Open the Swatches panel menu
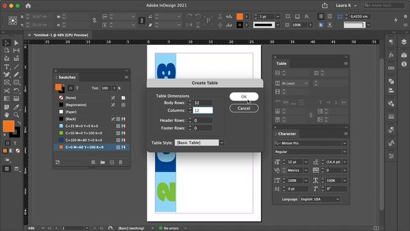 127,77
